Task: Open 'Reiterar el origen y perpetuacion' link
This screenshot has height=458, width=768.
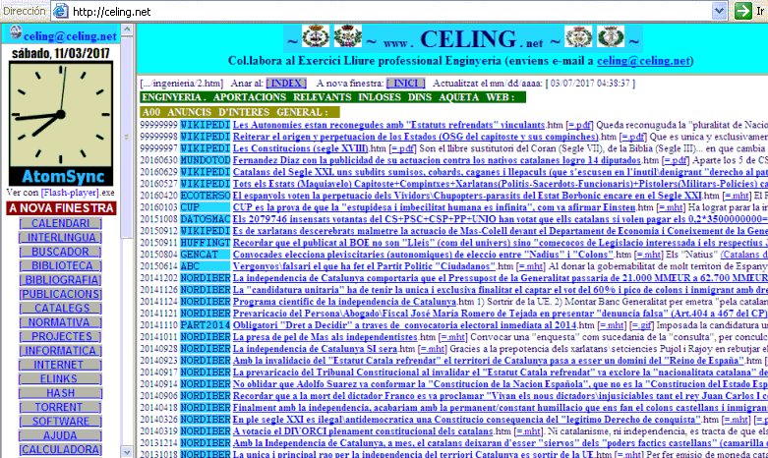Action: [415, 137]
